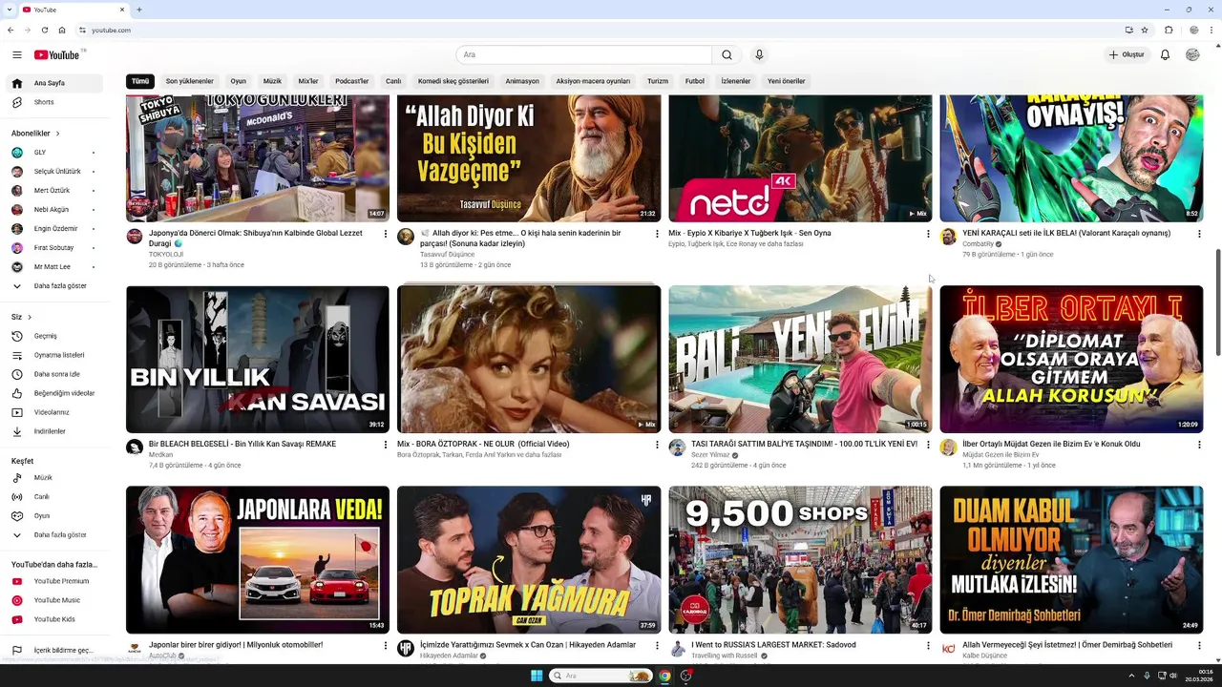Open options menu for Japonya'da Dönerci video
The height and width of the screenshot is (687, 1222).
386,234
